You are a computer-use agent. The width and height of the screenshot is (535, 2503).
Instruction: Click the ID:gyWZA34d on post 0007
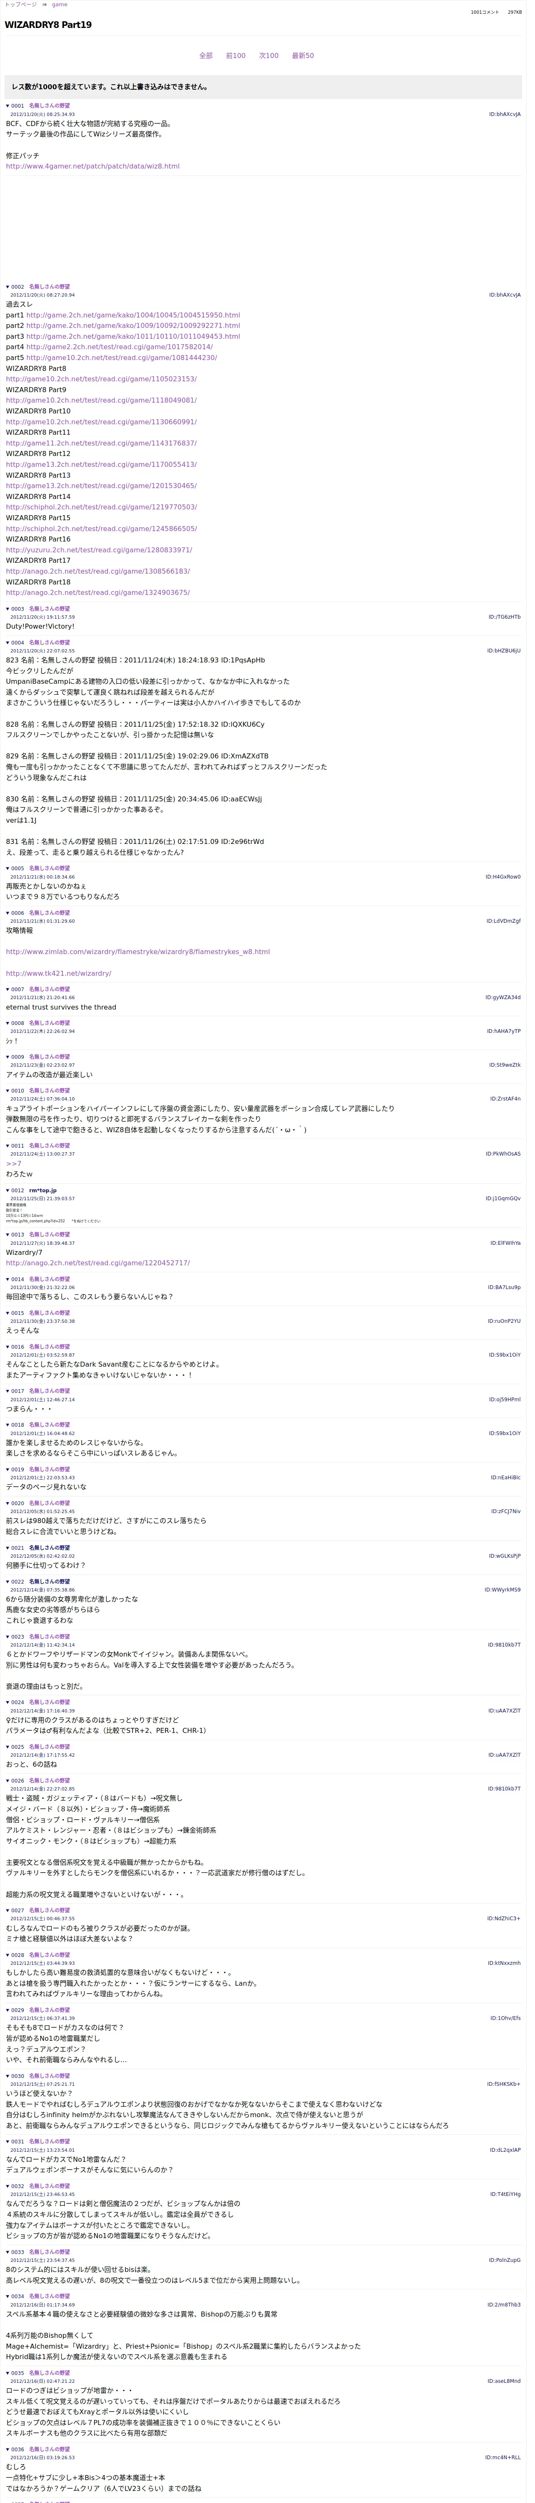503,997
